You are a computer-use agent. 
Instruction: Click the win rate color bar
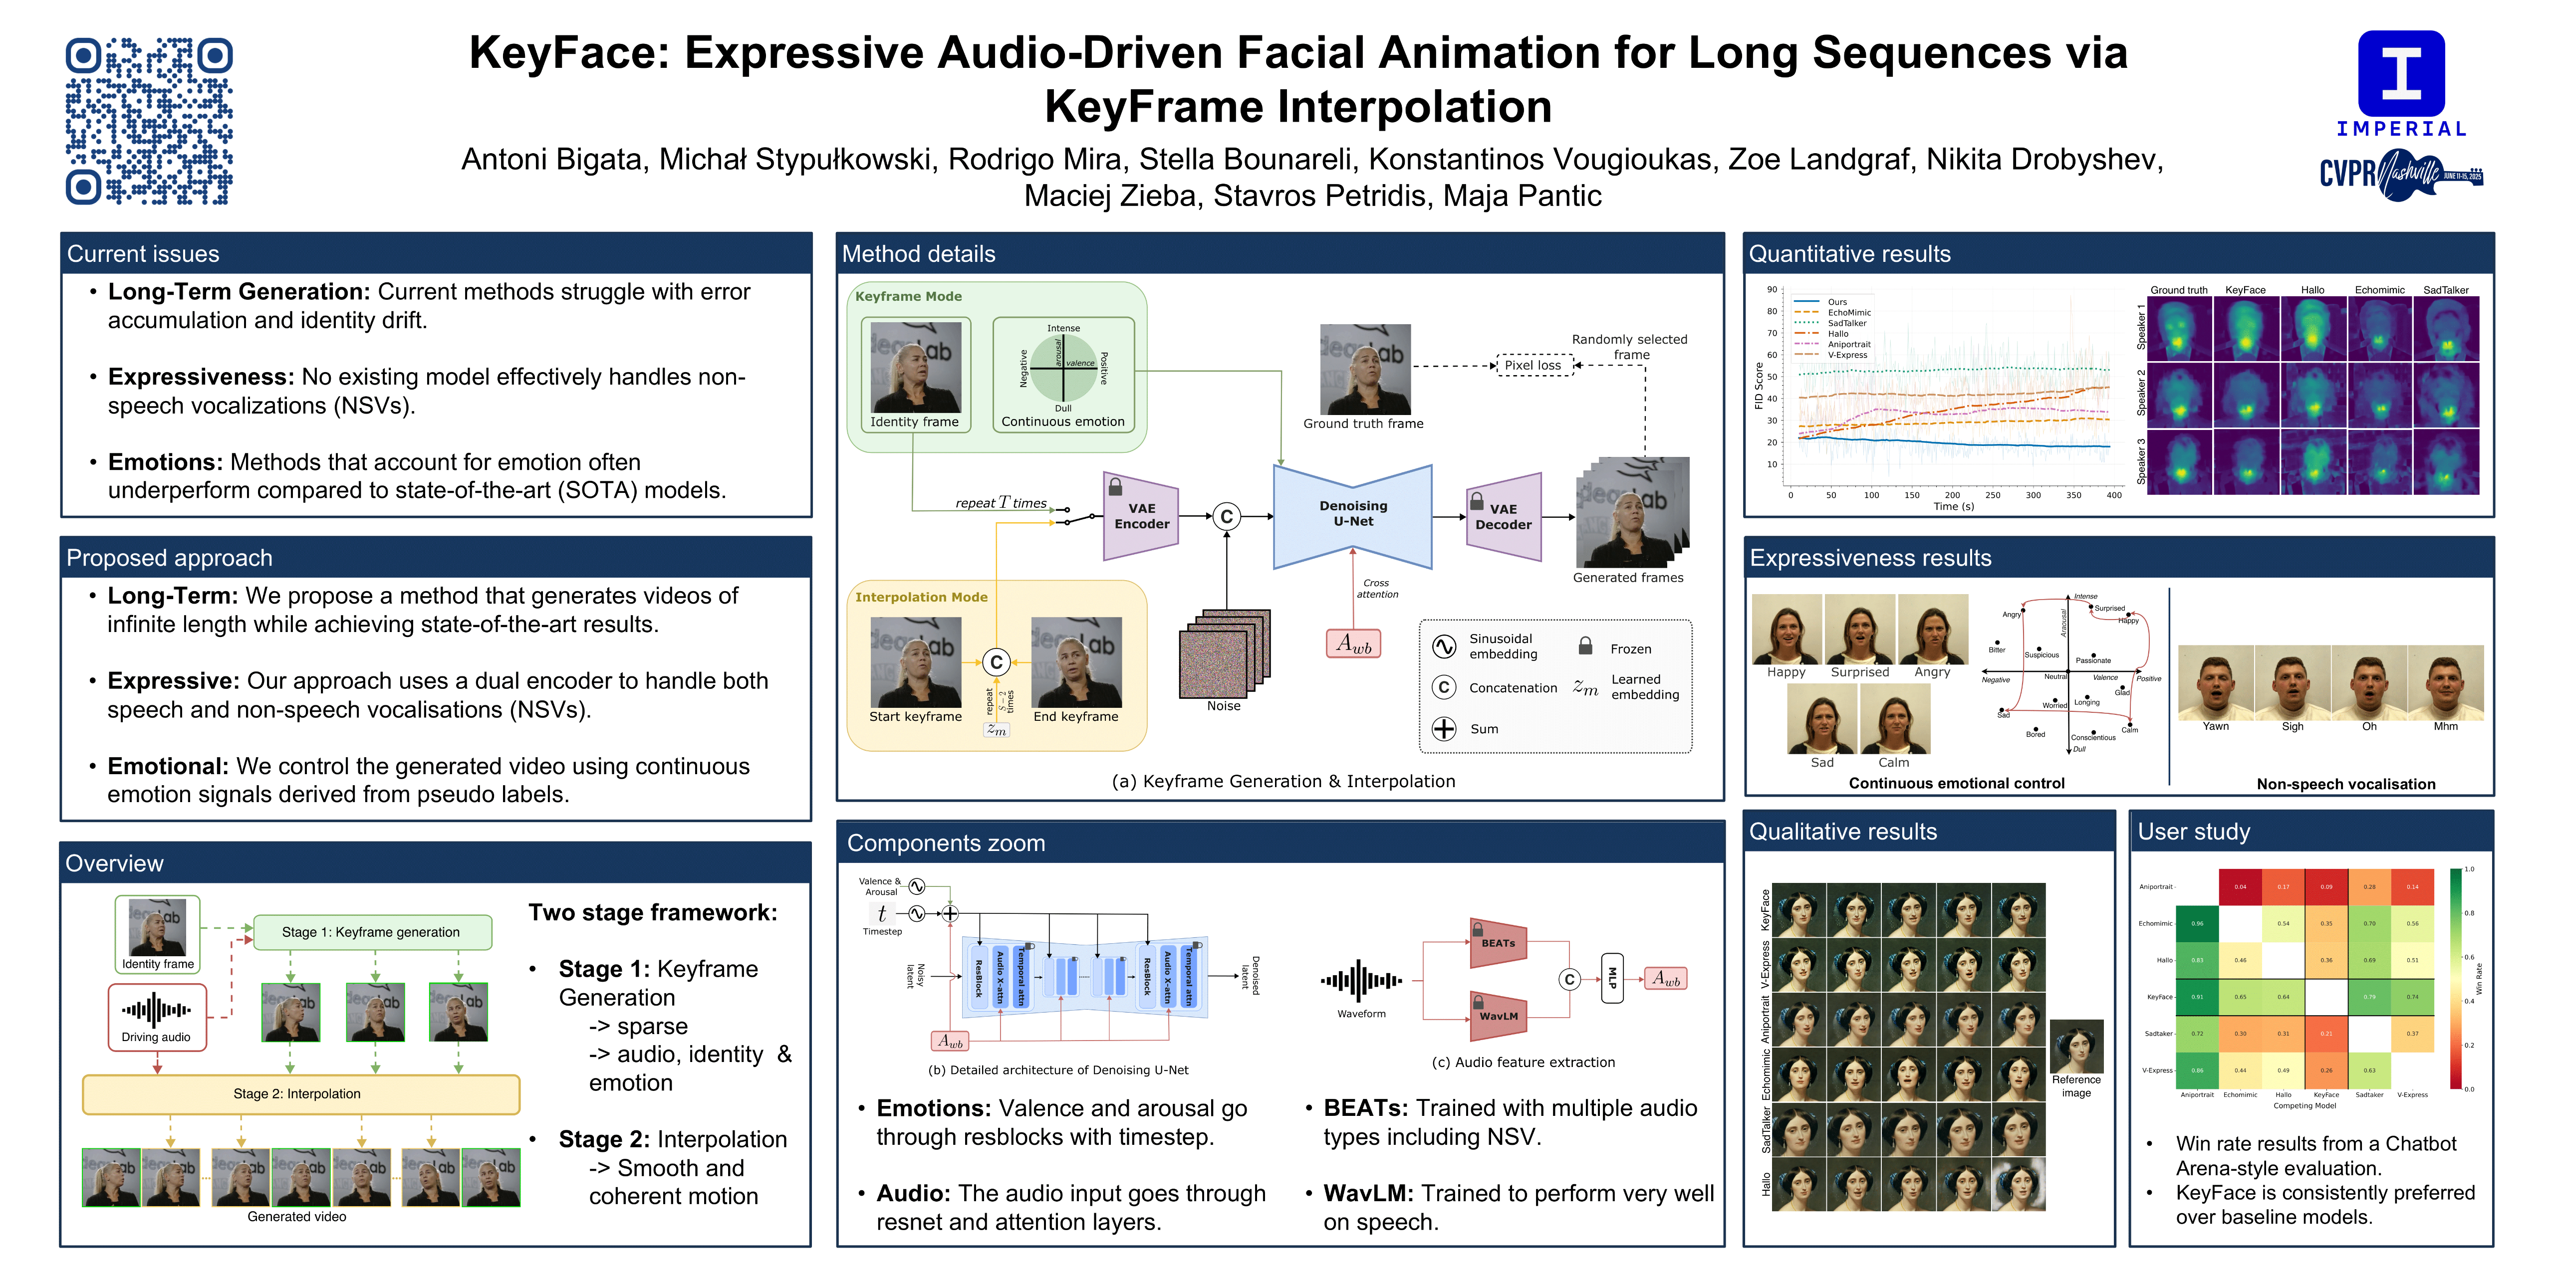coord(2456,979)
